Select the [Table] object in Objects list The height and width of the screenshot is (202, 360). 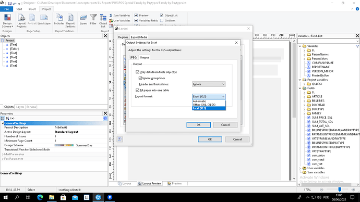(14, 49)
